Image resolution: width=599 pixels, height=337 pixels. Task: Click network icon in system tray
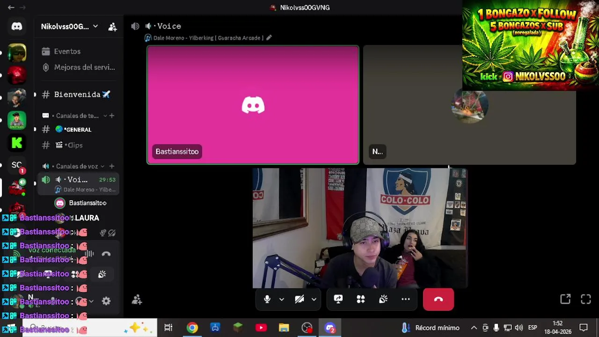click(508, 328)
